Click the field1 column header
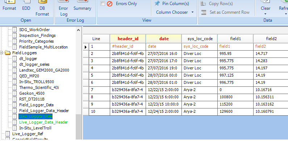This screenshot has width=288, height=141. pyautogui.click(x=235, y=39)
